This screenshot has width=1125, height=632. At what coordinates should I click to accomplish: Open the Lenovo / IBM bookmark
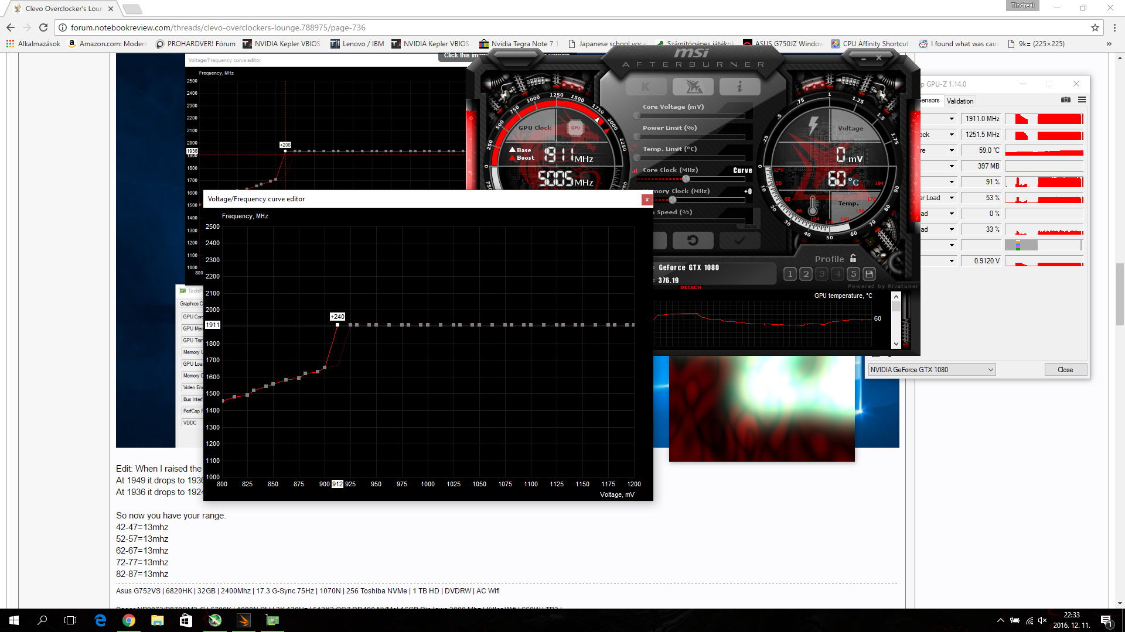coord(357,44)
